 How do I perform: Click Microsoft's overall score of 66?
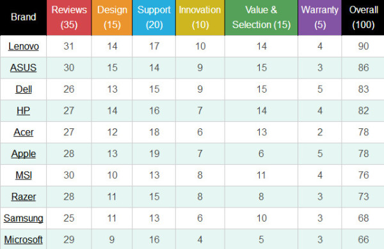[363, 239]
